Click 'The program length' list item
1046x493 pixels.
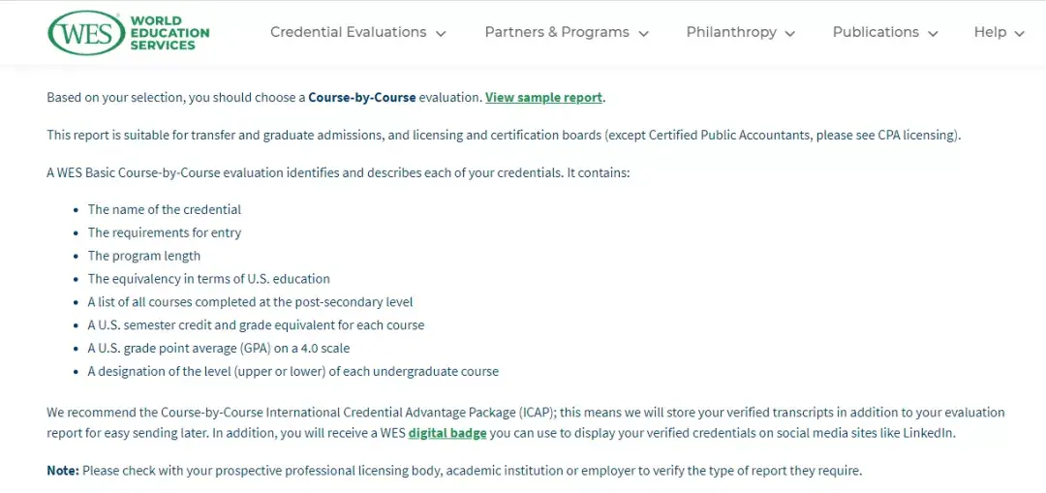pos(144,256)
